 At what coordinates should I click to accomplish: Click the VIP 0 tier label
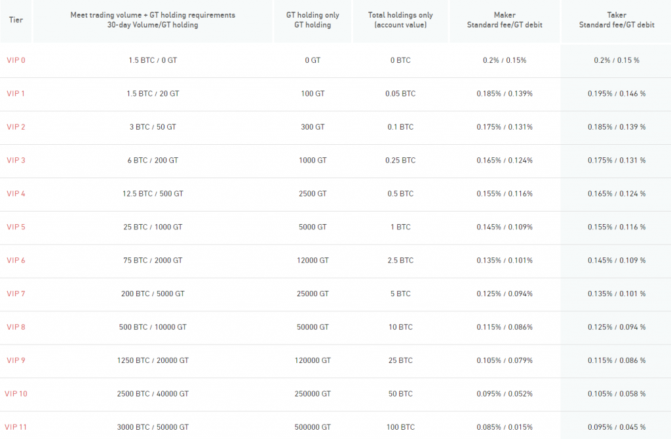(16, 60)
